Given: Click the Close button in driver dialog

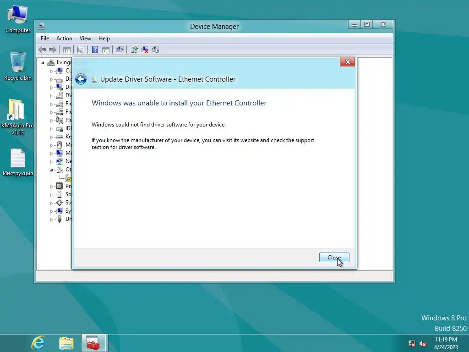Looking at the screenshot, I should point(334,258).
